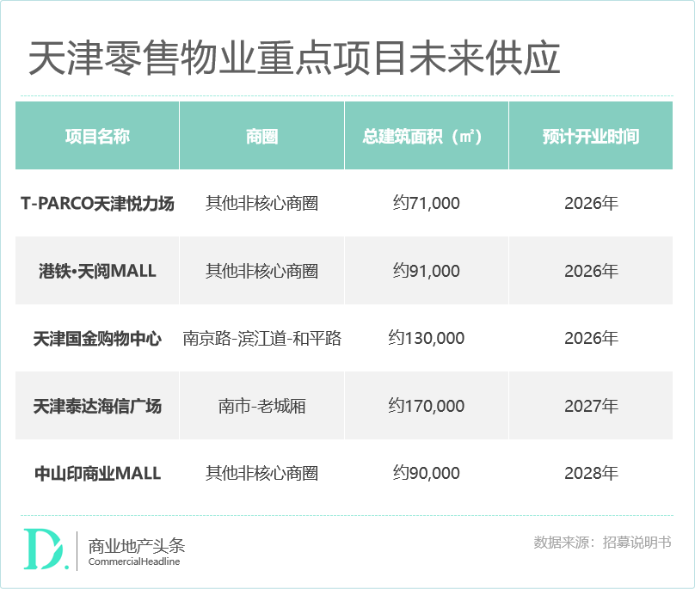Screen dimensions: 695x589
Task: Select the 天津国金购物中心 project name
Action: coord(97,339)
